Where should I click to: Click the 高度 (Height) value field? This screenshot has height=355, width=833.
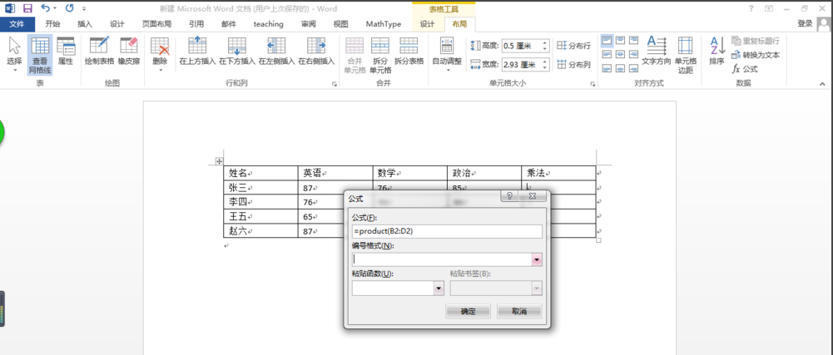coord(521,47)
